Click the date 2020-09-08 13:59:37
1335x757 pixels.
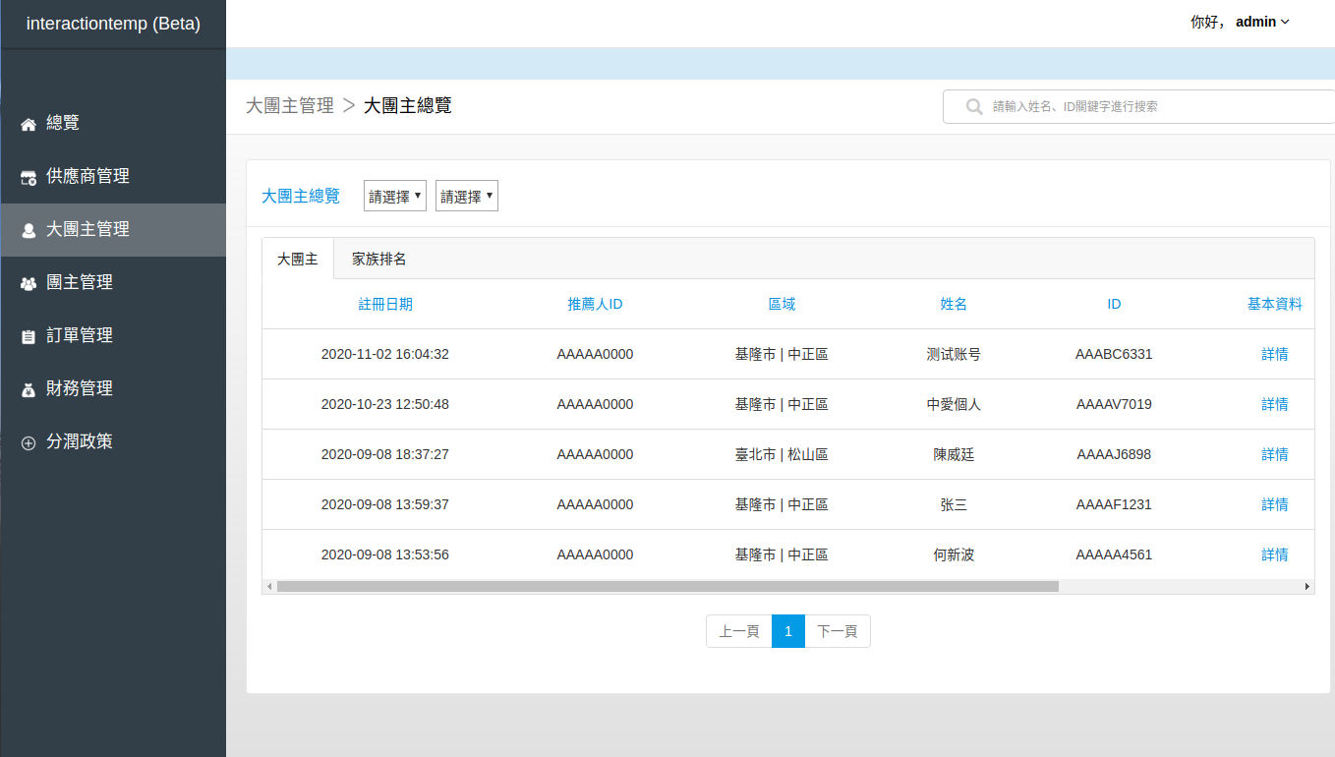point(385,504)
